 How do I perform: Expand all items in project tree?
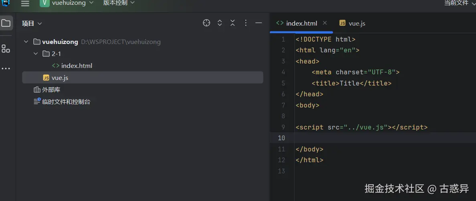220,23
